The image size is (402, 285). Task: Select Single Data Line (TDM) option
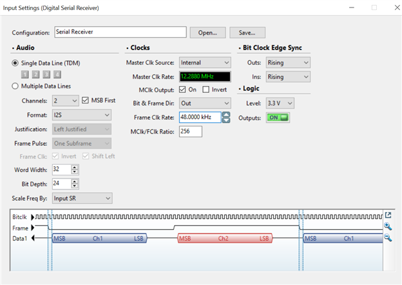pos(15,63)
